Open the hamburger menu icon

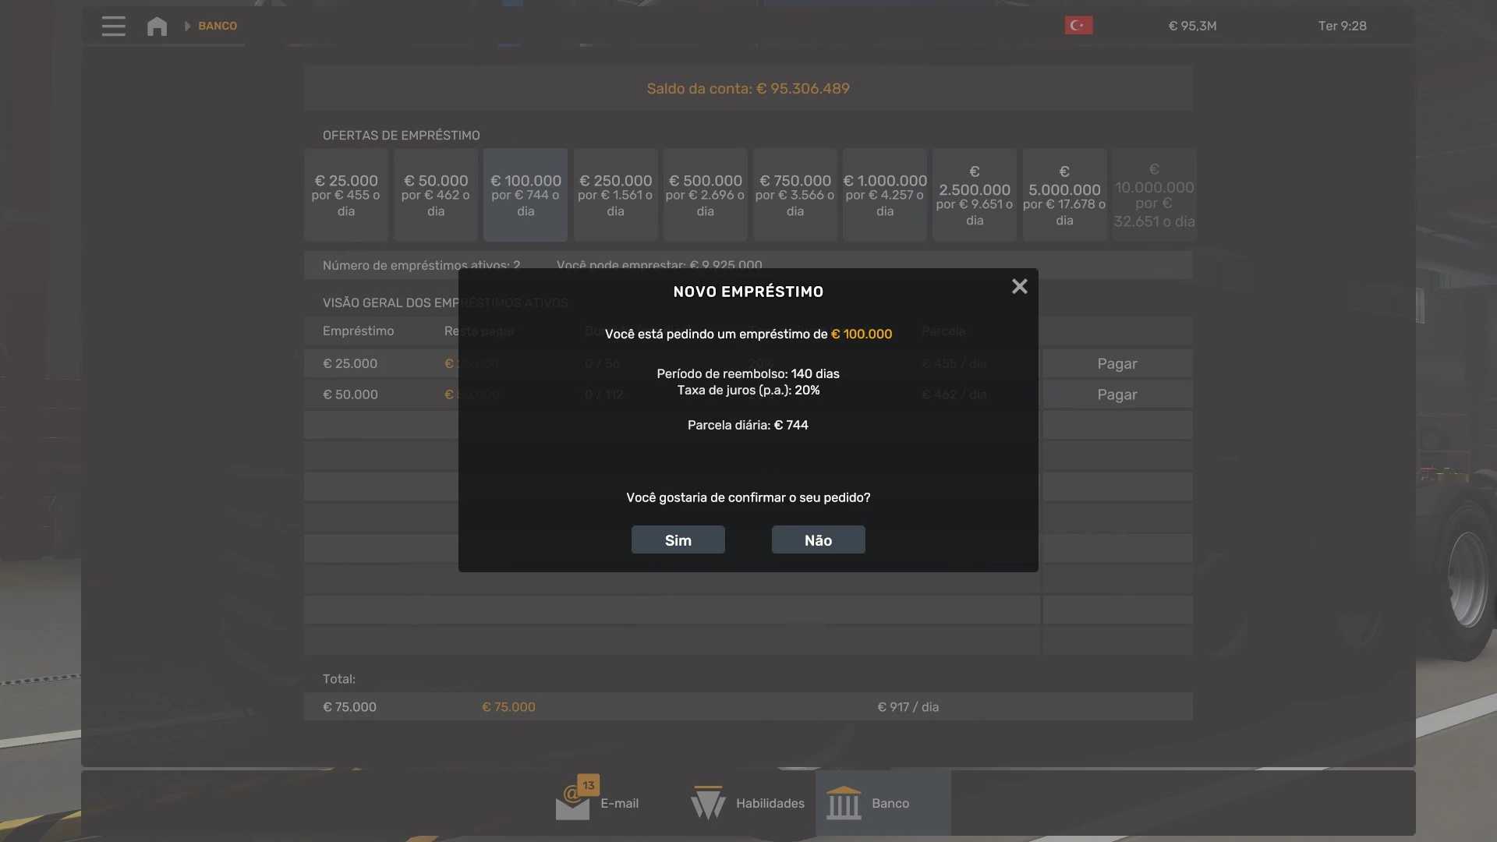pyautogui.click(x=113, y=26)
